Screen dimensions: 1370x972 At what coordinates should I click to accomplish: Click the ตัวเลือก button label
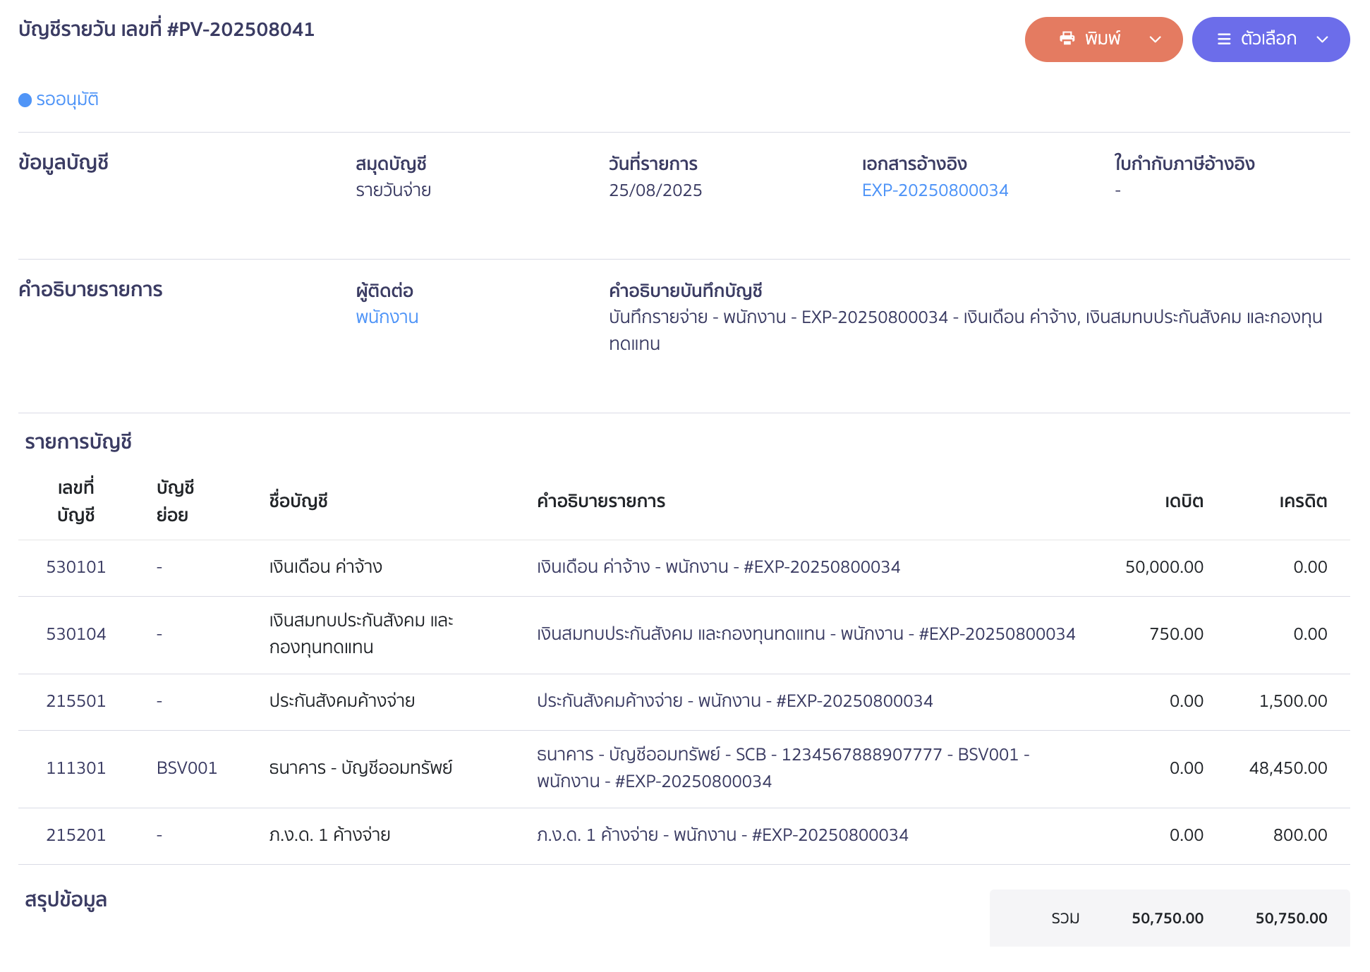pos(1268,39)
